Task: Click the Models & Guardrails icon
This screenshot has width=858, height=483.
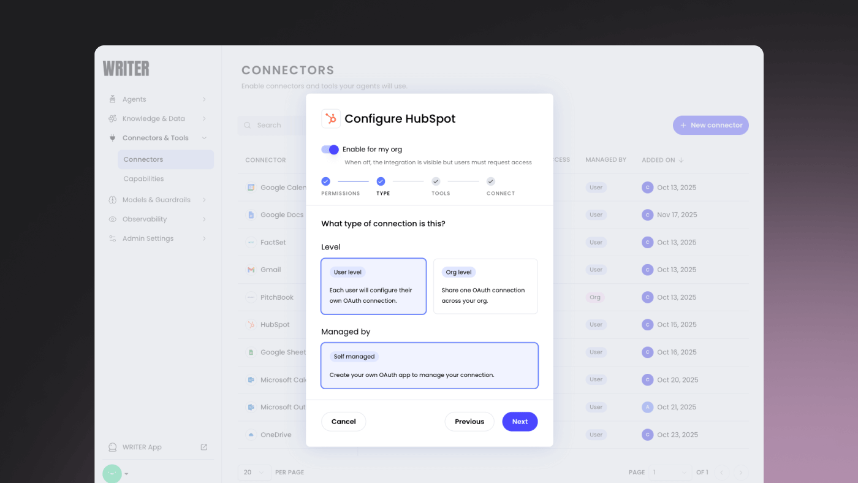Action: 113,200
